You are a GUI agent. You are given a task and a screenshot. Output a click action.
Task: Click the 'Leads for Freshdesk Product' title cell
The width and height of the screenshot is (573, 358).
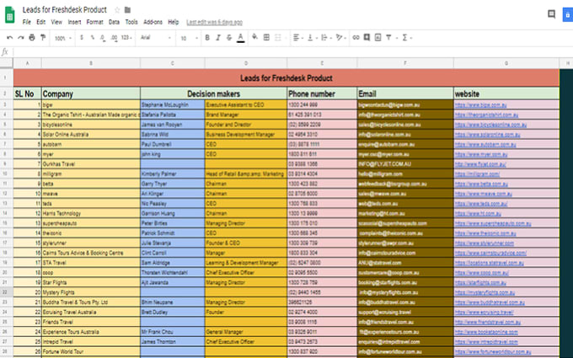click(x=286, y=77)
